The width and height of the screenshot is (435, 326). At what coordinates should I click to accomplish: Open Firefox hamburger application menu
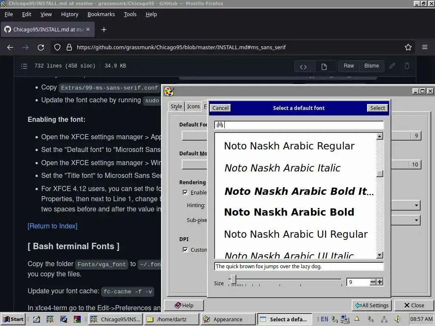point(425,48)
